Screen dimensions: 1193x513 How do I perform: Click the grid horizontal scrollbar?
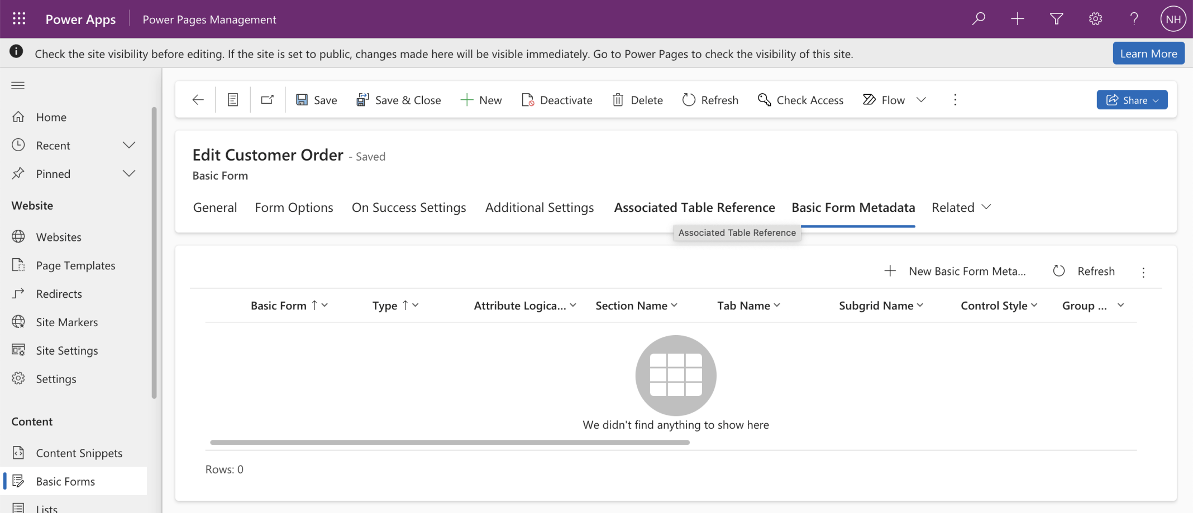coord(450,443)
